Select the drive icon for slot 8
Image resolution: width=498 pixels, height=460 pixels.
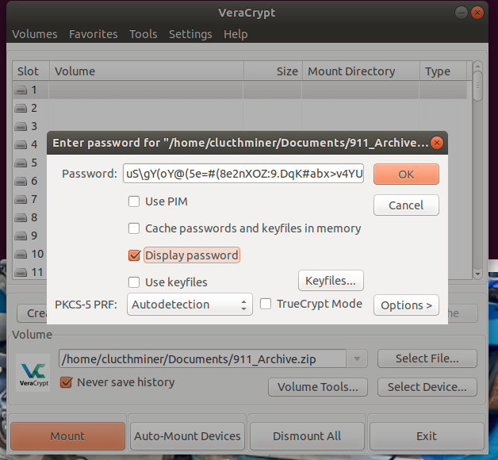(x=21, y=217)
